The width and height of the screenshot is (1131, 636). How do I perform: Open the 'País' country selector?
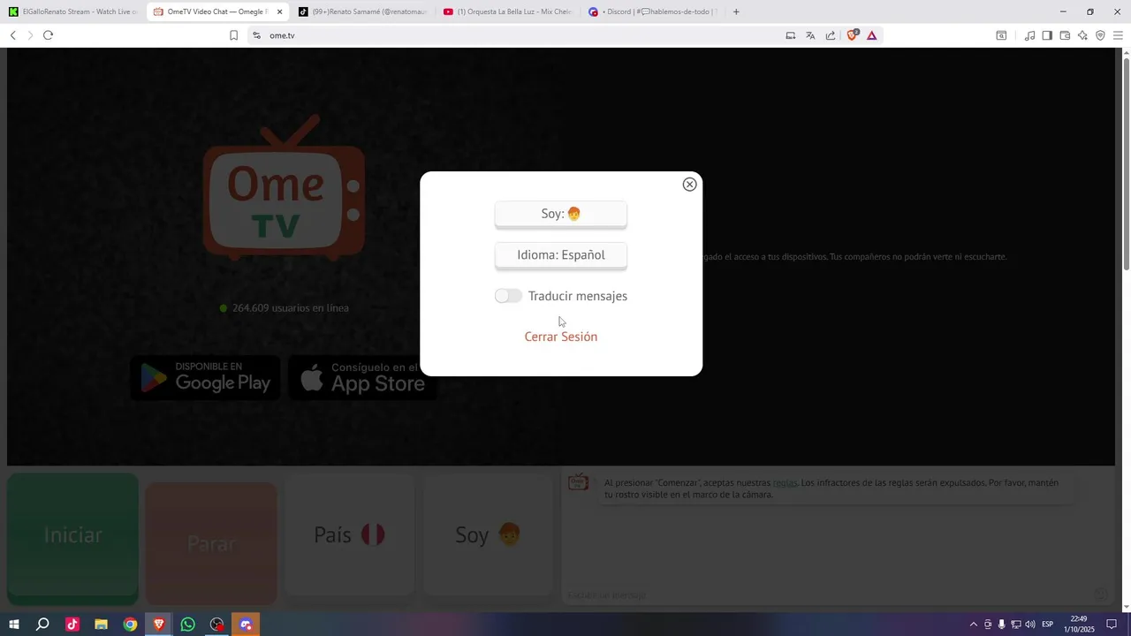coord(350,534)
